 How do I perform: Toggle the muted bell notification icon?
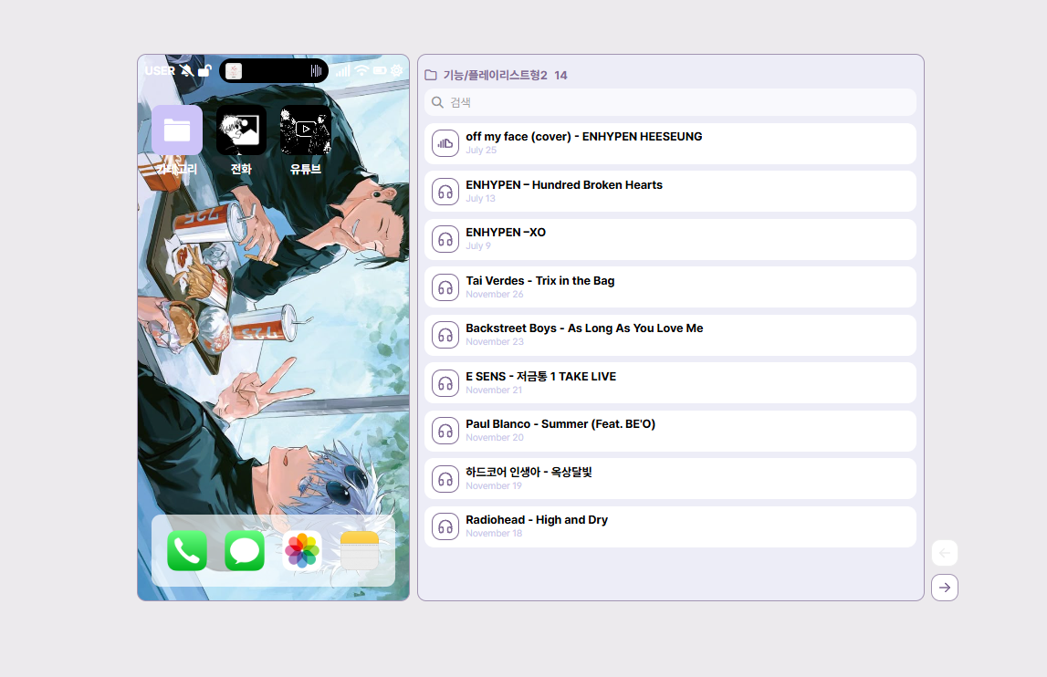coord(187,71)
